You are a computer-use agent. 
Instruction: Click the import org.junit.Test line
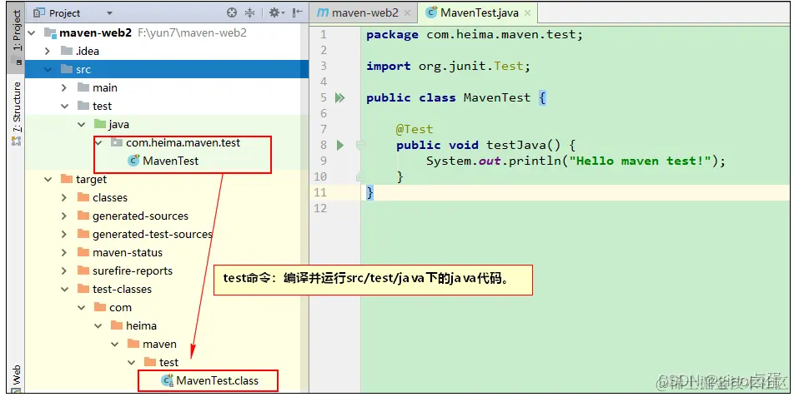coord(448,67)
